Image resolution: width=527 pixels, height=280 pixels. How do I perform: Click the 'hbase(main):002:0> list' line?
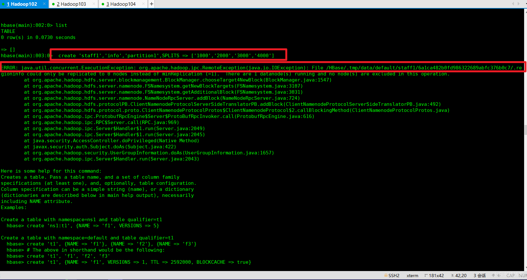[34, 25]
